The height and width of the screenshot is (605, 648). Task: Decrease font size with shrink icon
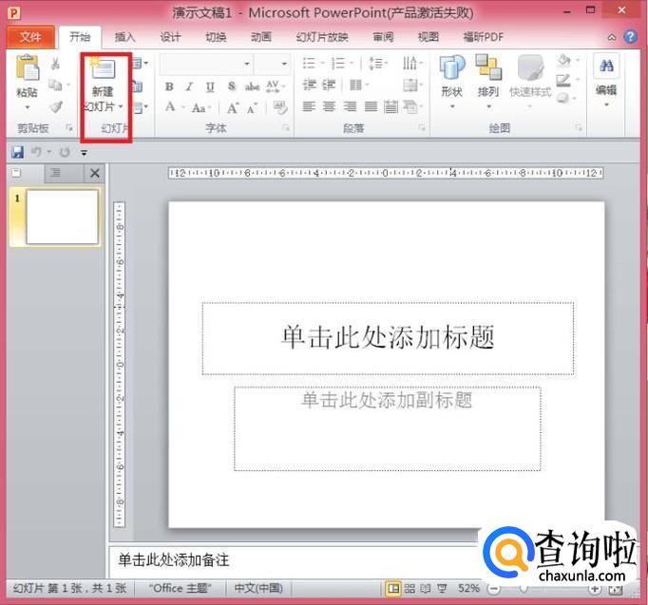pyautogui.click(x=252, y=108)
